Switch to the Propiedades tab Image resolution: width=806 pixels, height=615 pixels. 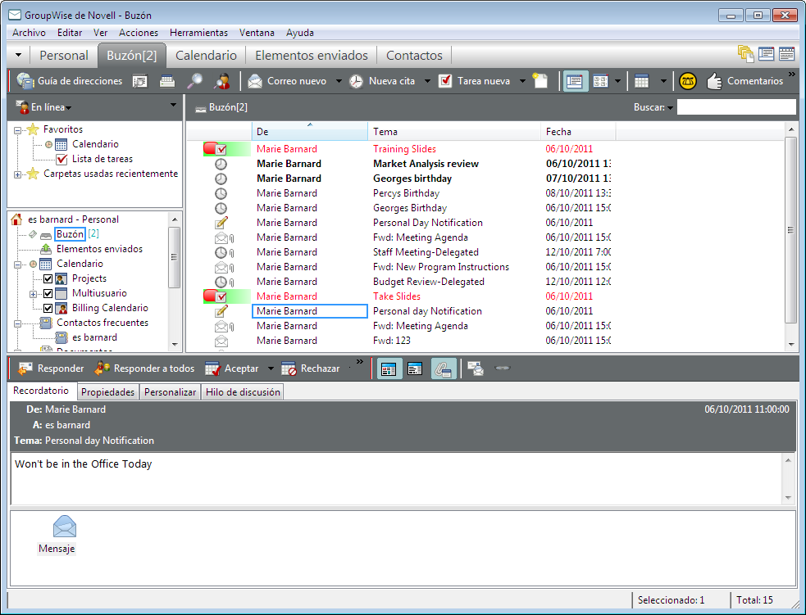(107, 392)
